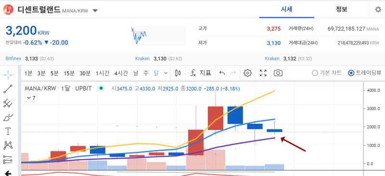The width and height of the screenshot is (385, 176).
Task: Expand the time interval dropdown chevron
Action: [166, 73]
